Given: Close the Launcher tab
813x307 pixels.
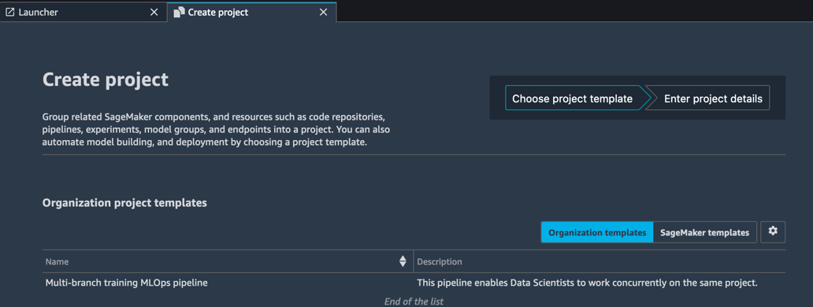Looking at the screenshot, I should click(154, 13).
